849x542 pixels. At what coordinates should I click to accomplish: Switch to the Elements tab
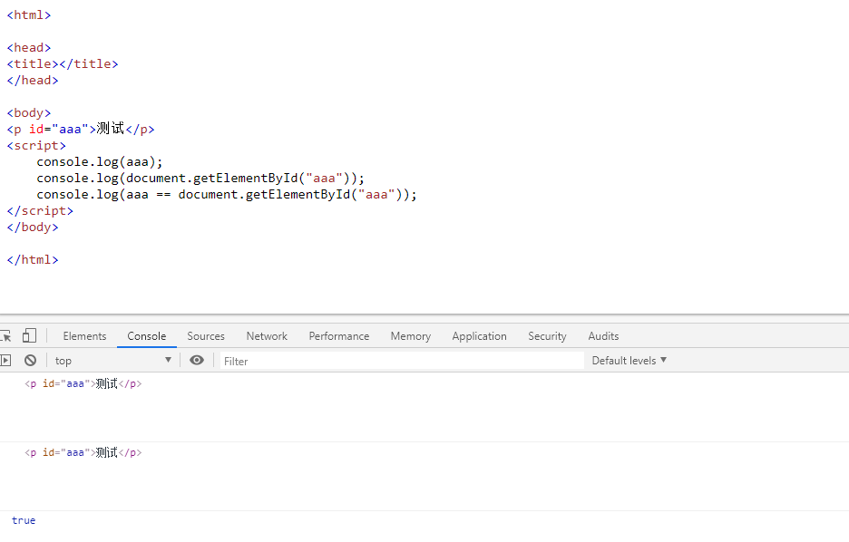pos(84,336)
